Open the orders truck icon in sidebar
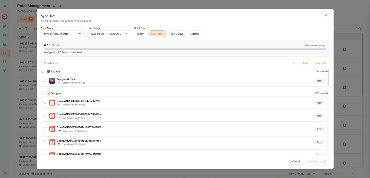 (5, 53)
